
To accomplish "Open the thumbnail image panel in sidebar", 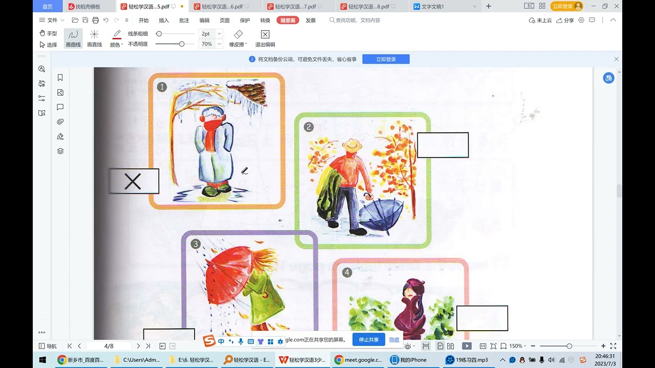I will [60, 93].
